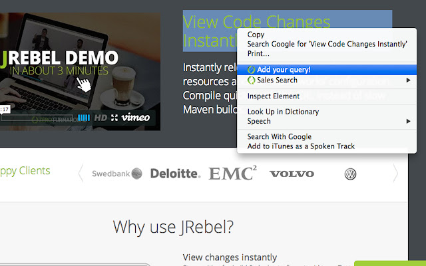426x266 pixels.
Task: Click the Volvo logo
Action: (292, 174)
